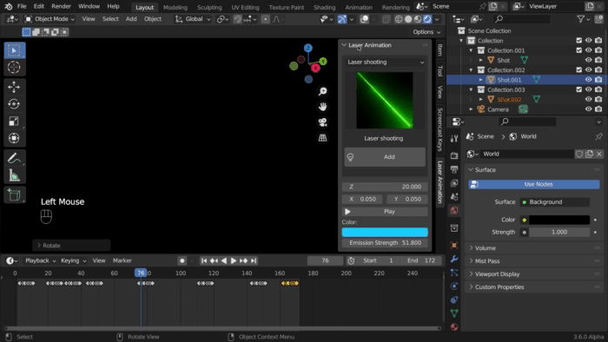The image size is (608, 342).
Task: Open the Laser shooting dropdown
Action: [x=385, y=62]
